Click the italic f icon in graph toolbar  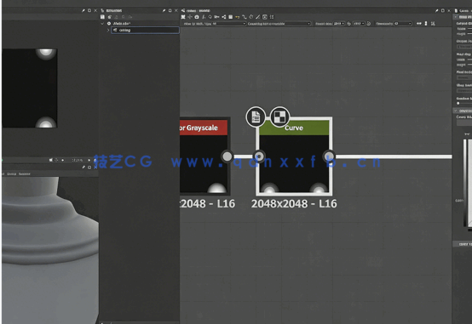tap(204, 17)
